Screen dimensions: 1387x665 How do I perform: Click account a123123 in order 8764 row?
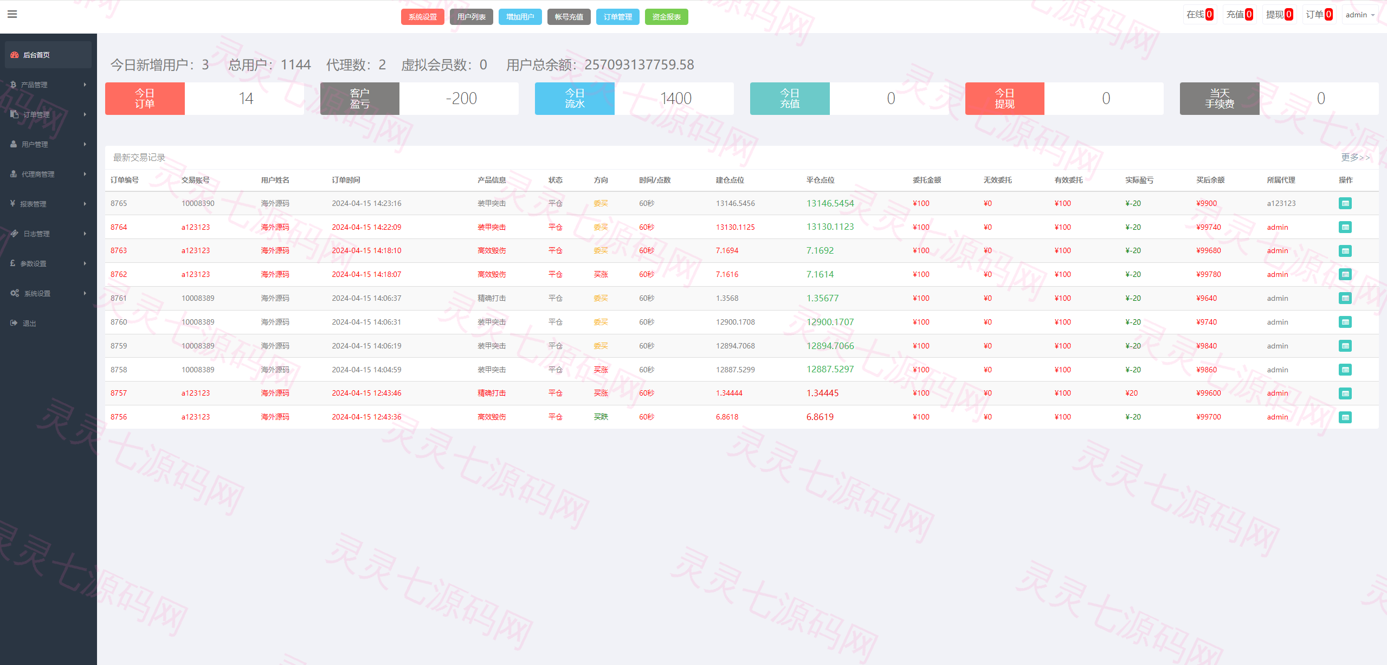coord(196,227)
